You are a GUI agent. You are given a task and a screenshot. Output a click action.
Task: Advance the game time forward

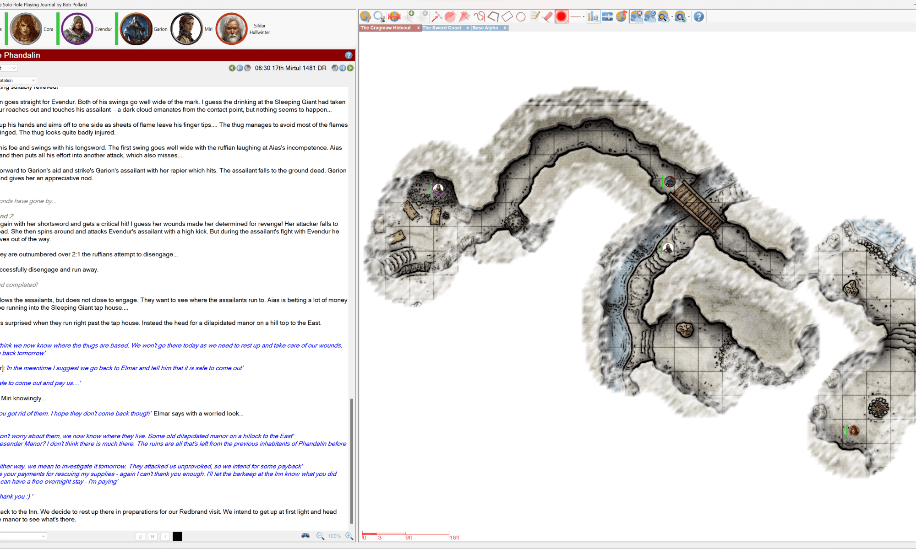pos(350,68)
